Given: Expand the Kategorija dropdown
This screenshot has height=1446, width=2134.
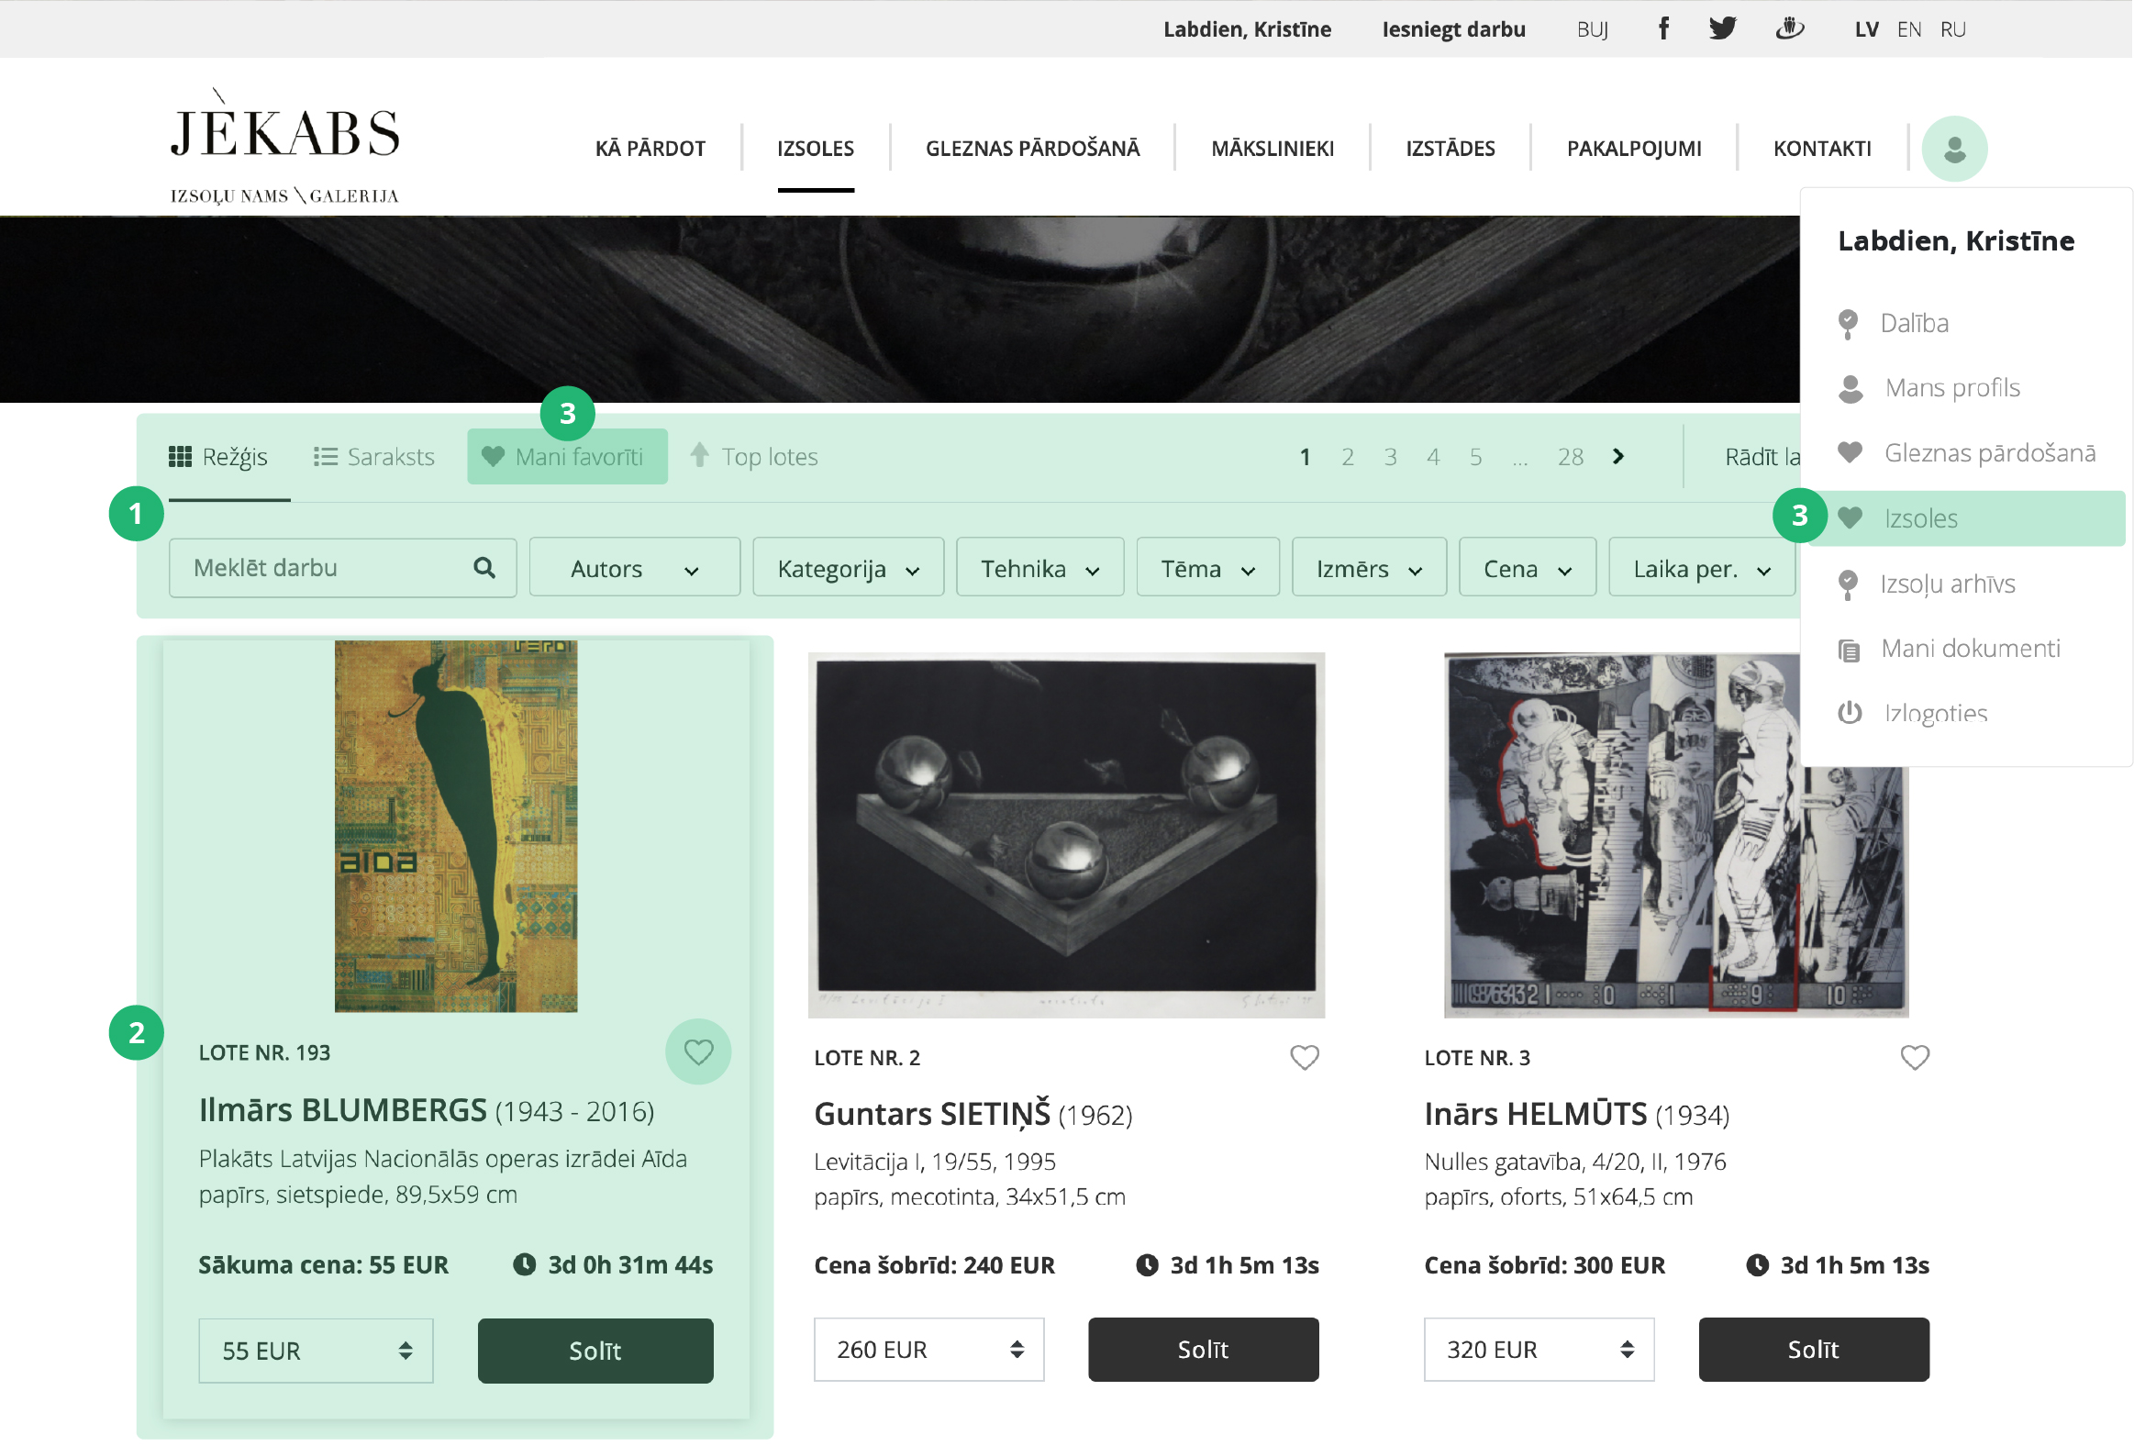Looking at the screenshot, I should (x=848, y=568).
